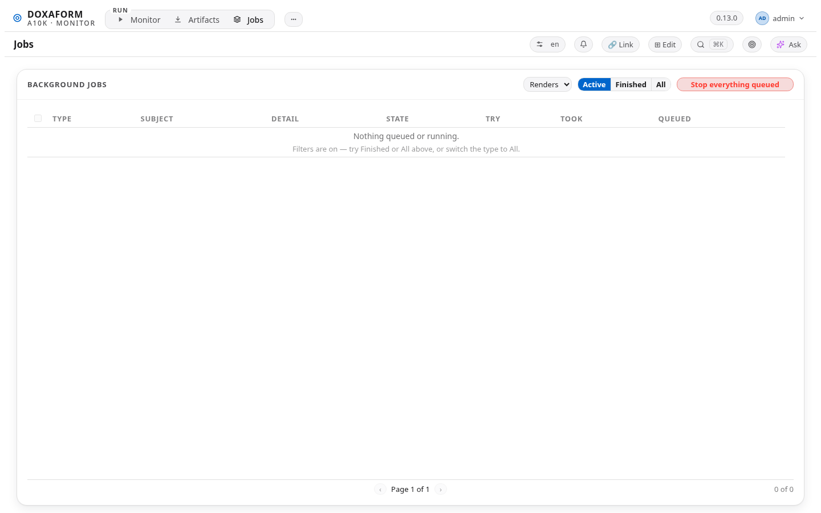Viewport: 821px width, 513px height.
Task: Open the notifications bell
Action: 583,44
